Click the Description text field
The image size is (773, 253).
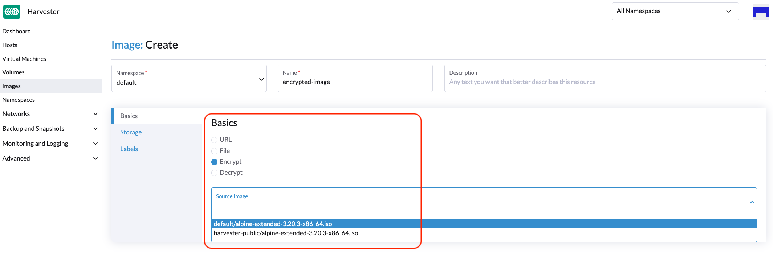click(x=605, y=82)
